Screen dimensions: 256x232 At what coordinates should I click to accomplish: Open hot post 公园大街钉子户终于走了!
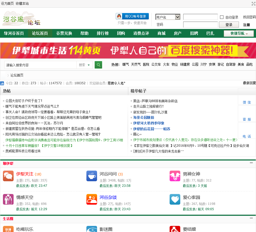click(x=24, y=101)
